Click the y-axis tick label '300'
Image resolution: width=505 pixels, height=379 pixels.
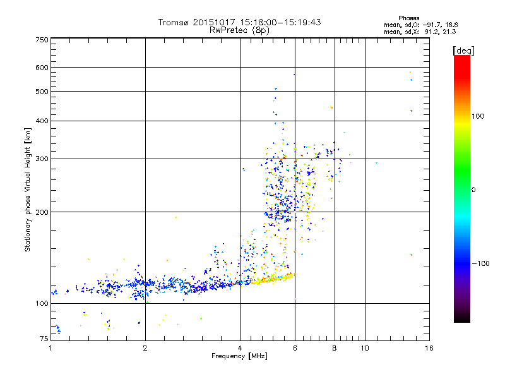pyautogui.click(x=42, y=159)
